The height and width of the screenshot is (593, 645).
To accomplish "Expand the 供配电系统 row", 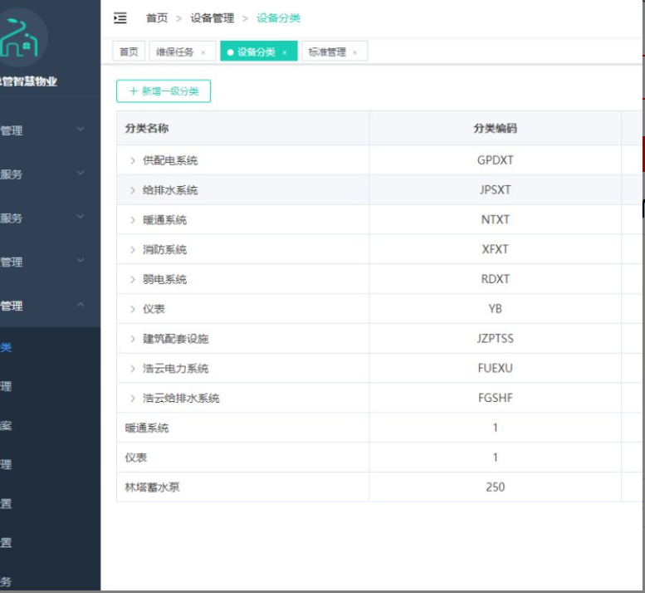I will point(132,160).
